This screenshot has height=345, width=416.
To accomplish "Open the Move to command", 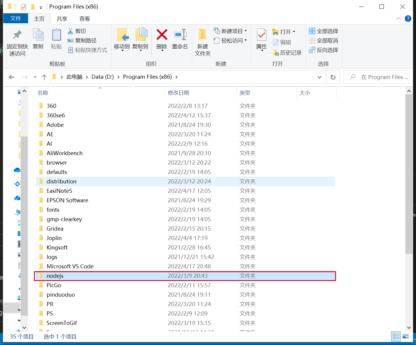I will click(122, 40).
